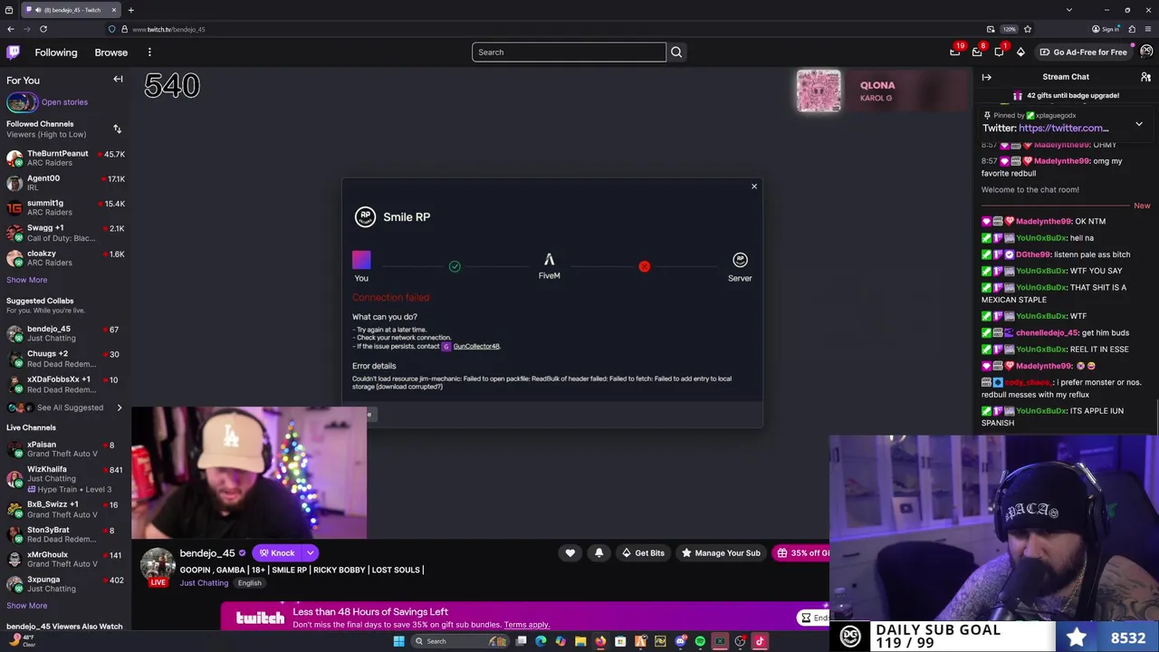Click the red connection failed indicator

(x=644, y=266)
